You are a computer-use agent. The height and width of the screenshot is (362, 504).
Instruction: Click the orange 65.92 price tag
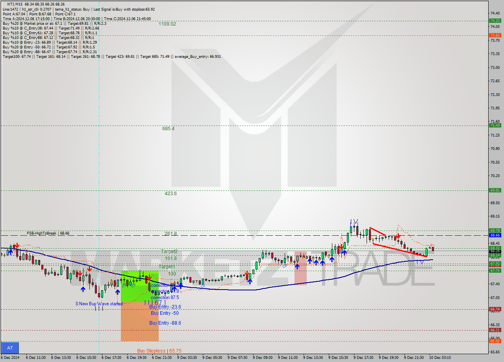pyautogui.click(x=495, y=340)
